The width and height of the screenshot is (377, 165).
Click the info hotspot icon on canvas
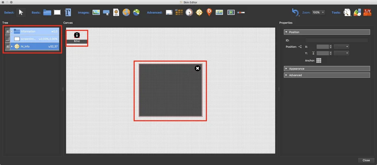click(77, 35)
